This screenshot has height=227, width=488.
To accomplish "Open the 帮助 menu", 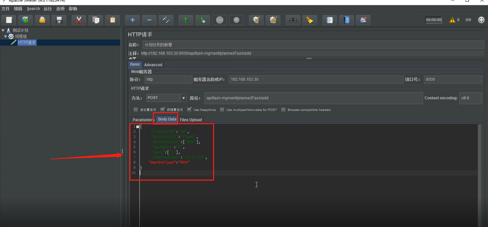I will [73, 9].
